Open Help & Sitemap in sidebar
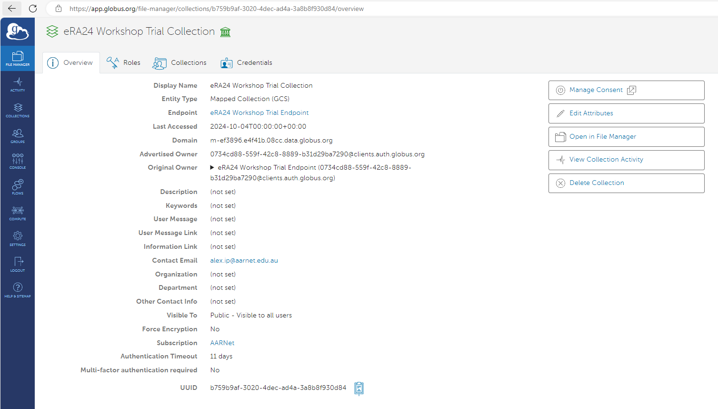 point(18,290)
